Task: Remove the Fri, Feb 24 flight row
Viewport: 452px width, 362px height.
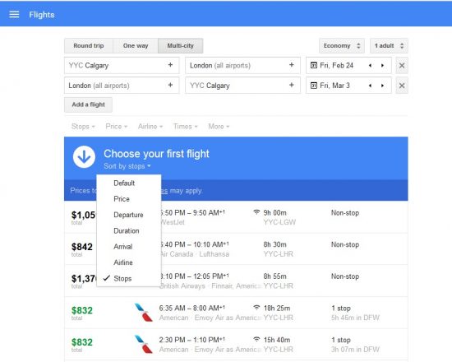Action: click(402, 66)
